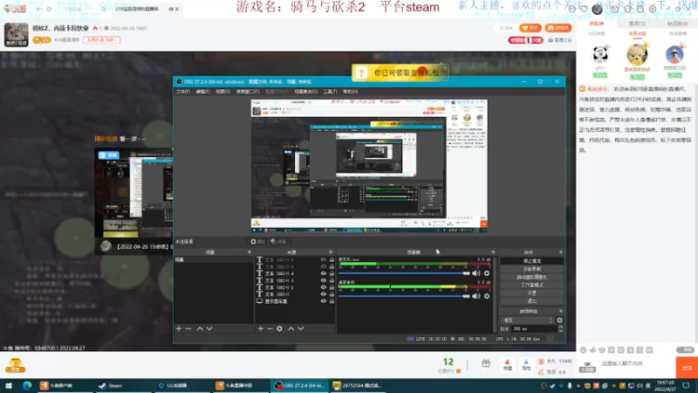The image size is (698, 393).
Task: Open the gift icon on Douyu bottom bar
Action: pos(486,364)
